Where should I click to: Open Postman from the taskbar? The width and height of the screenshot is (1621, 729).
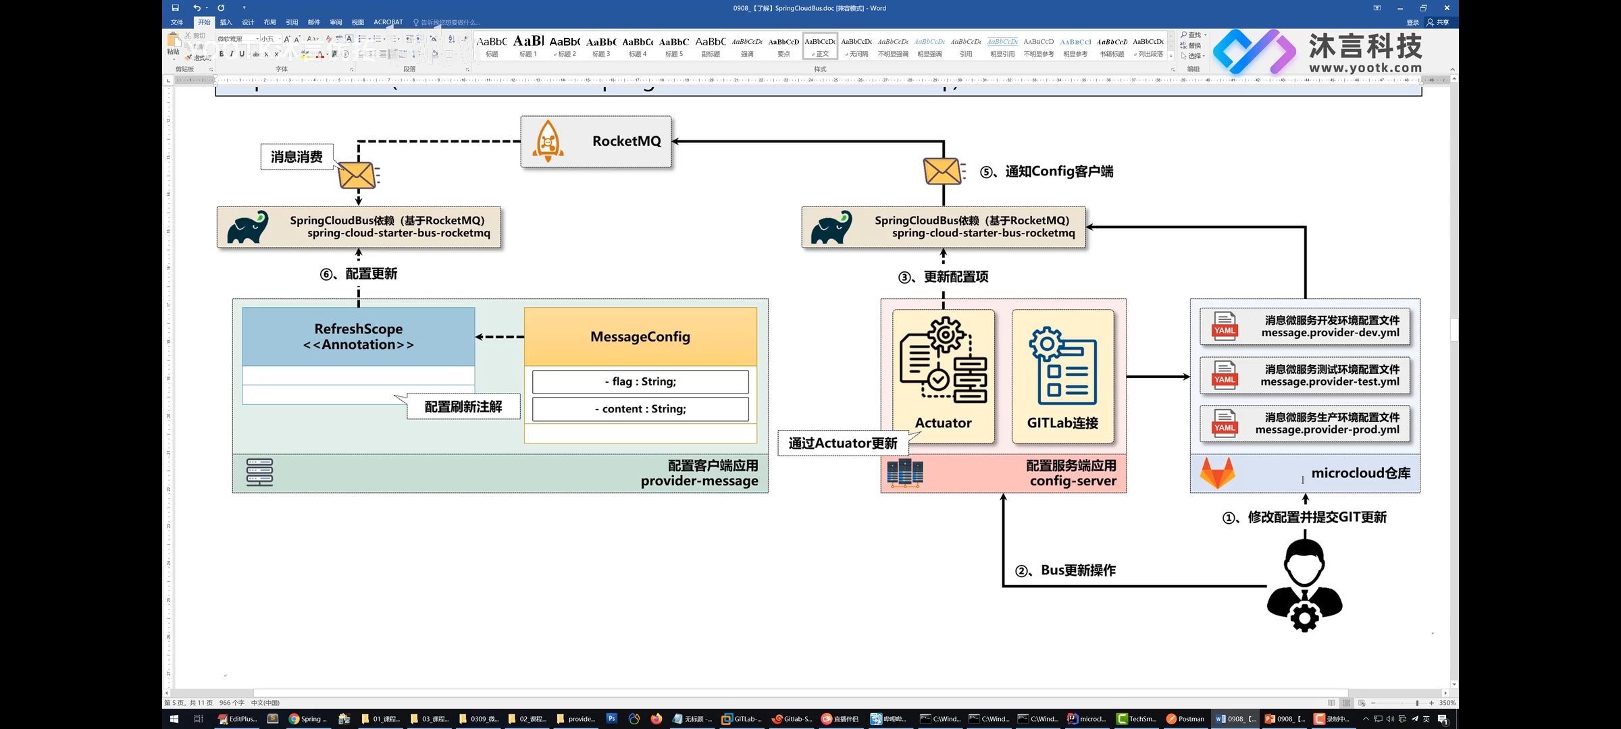tap(1185, 719)
